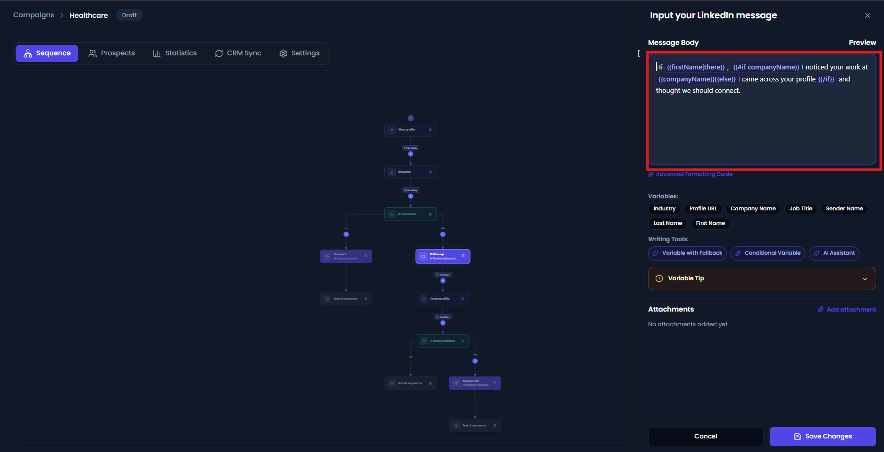Open the Statistics tab
This screenshot has width=884, height=452.
[175, 53]
